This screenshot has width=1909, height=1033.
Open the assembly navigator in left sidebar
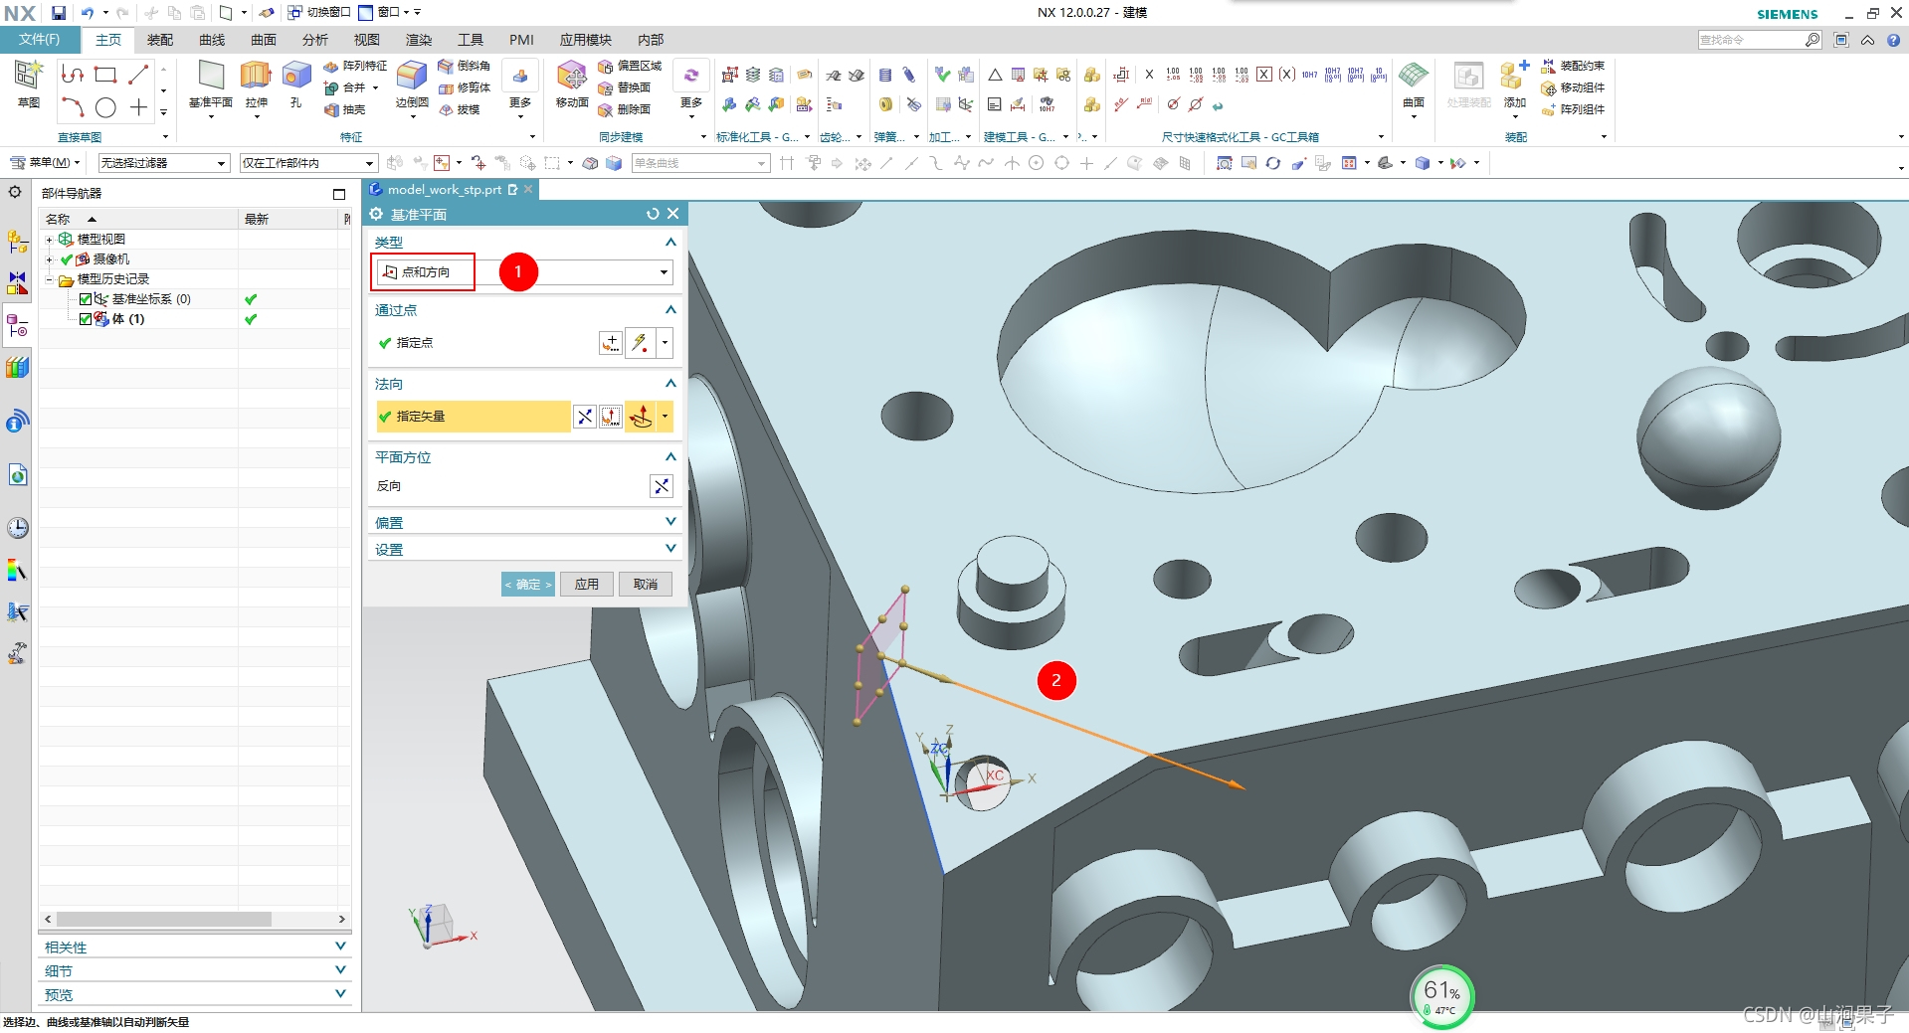pos(17,241)
